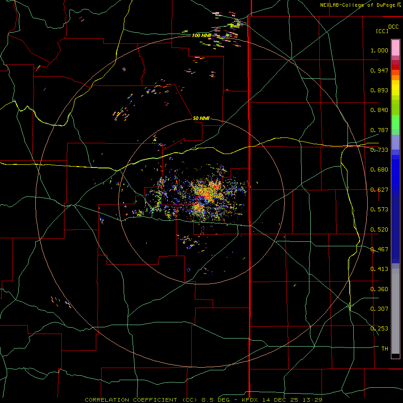The width and height of the screenshot is (403, 403).
Task: Click the 0.413 scale value
Action: point(379,269)
